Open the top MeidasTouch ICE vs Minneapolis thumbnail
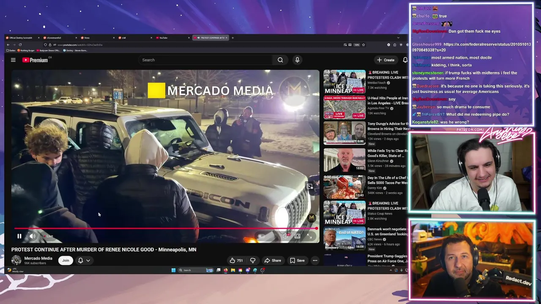541x304 pixels. pyautogui.click(x=344, y=82)
